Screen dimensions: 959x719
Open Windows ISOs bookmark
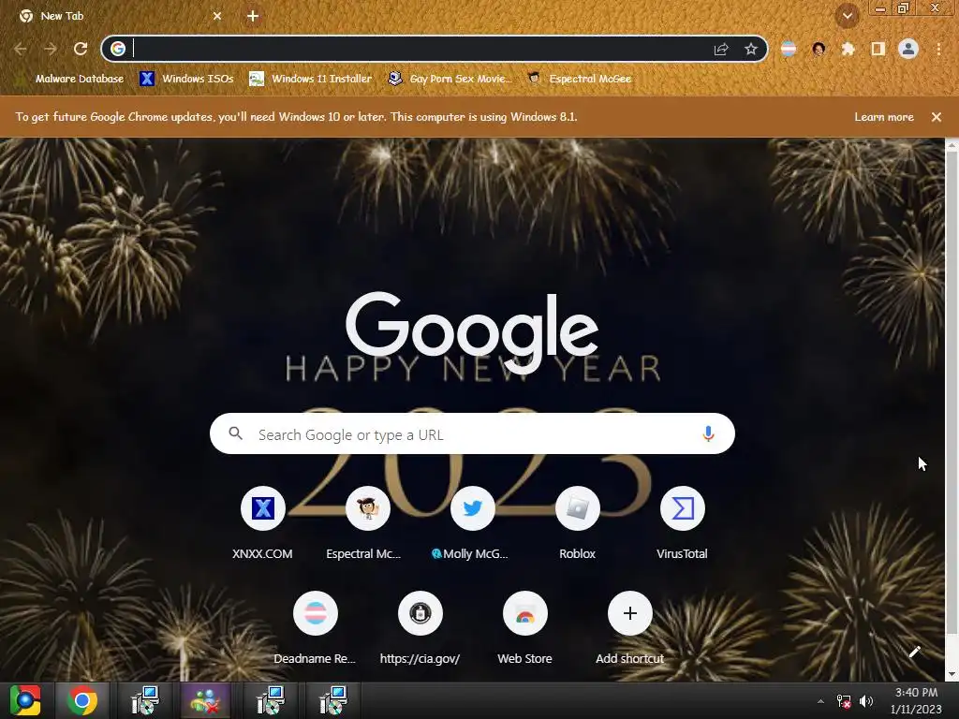coord(187,79)
